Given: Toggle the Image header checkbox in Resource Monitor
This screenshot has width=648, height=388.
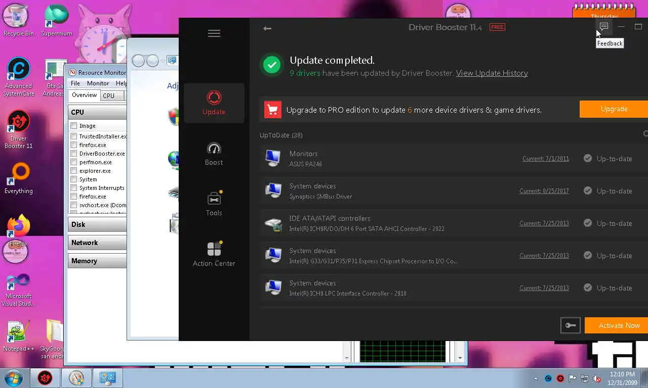Looking at the screenshot, I should click(74, 126).
